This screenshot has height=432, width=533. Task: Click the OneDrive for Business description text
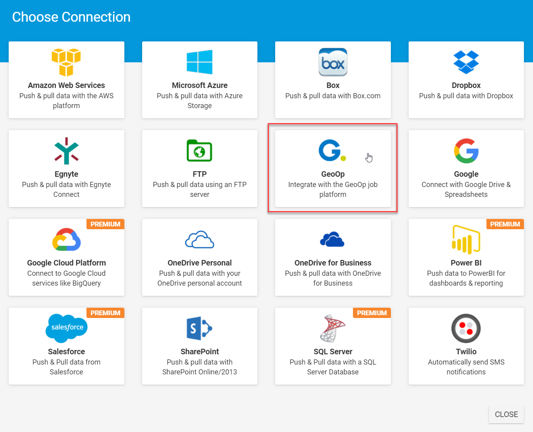333,278
